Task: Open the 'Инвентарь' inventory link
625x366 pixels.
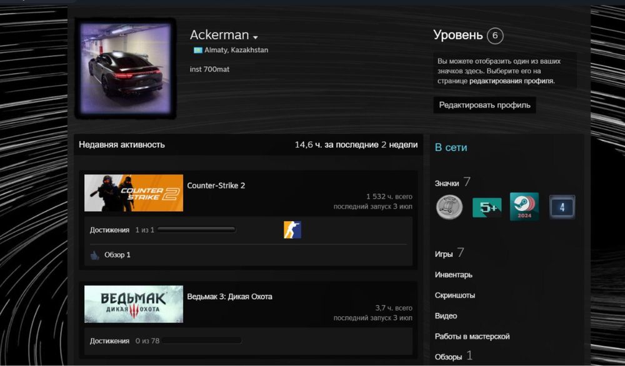Action: [x=454, y=275]
